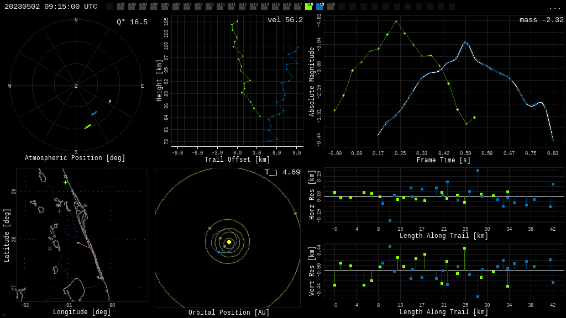The image size is (566, 318).
Task: Toggle station box 07
Action: [187, 6]
